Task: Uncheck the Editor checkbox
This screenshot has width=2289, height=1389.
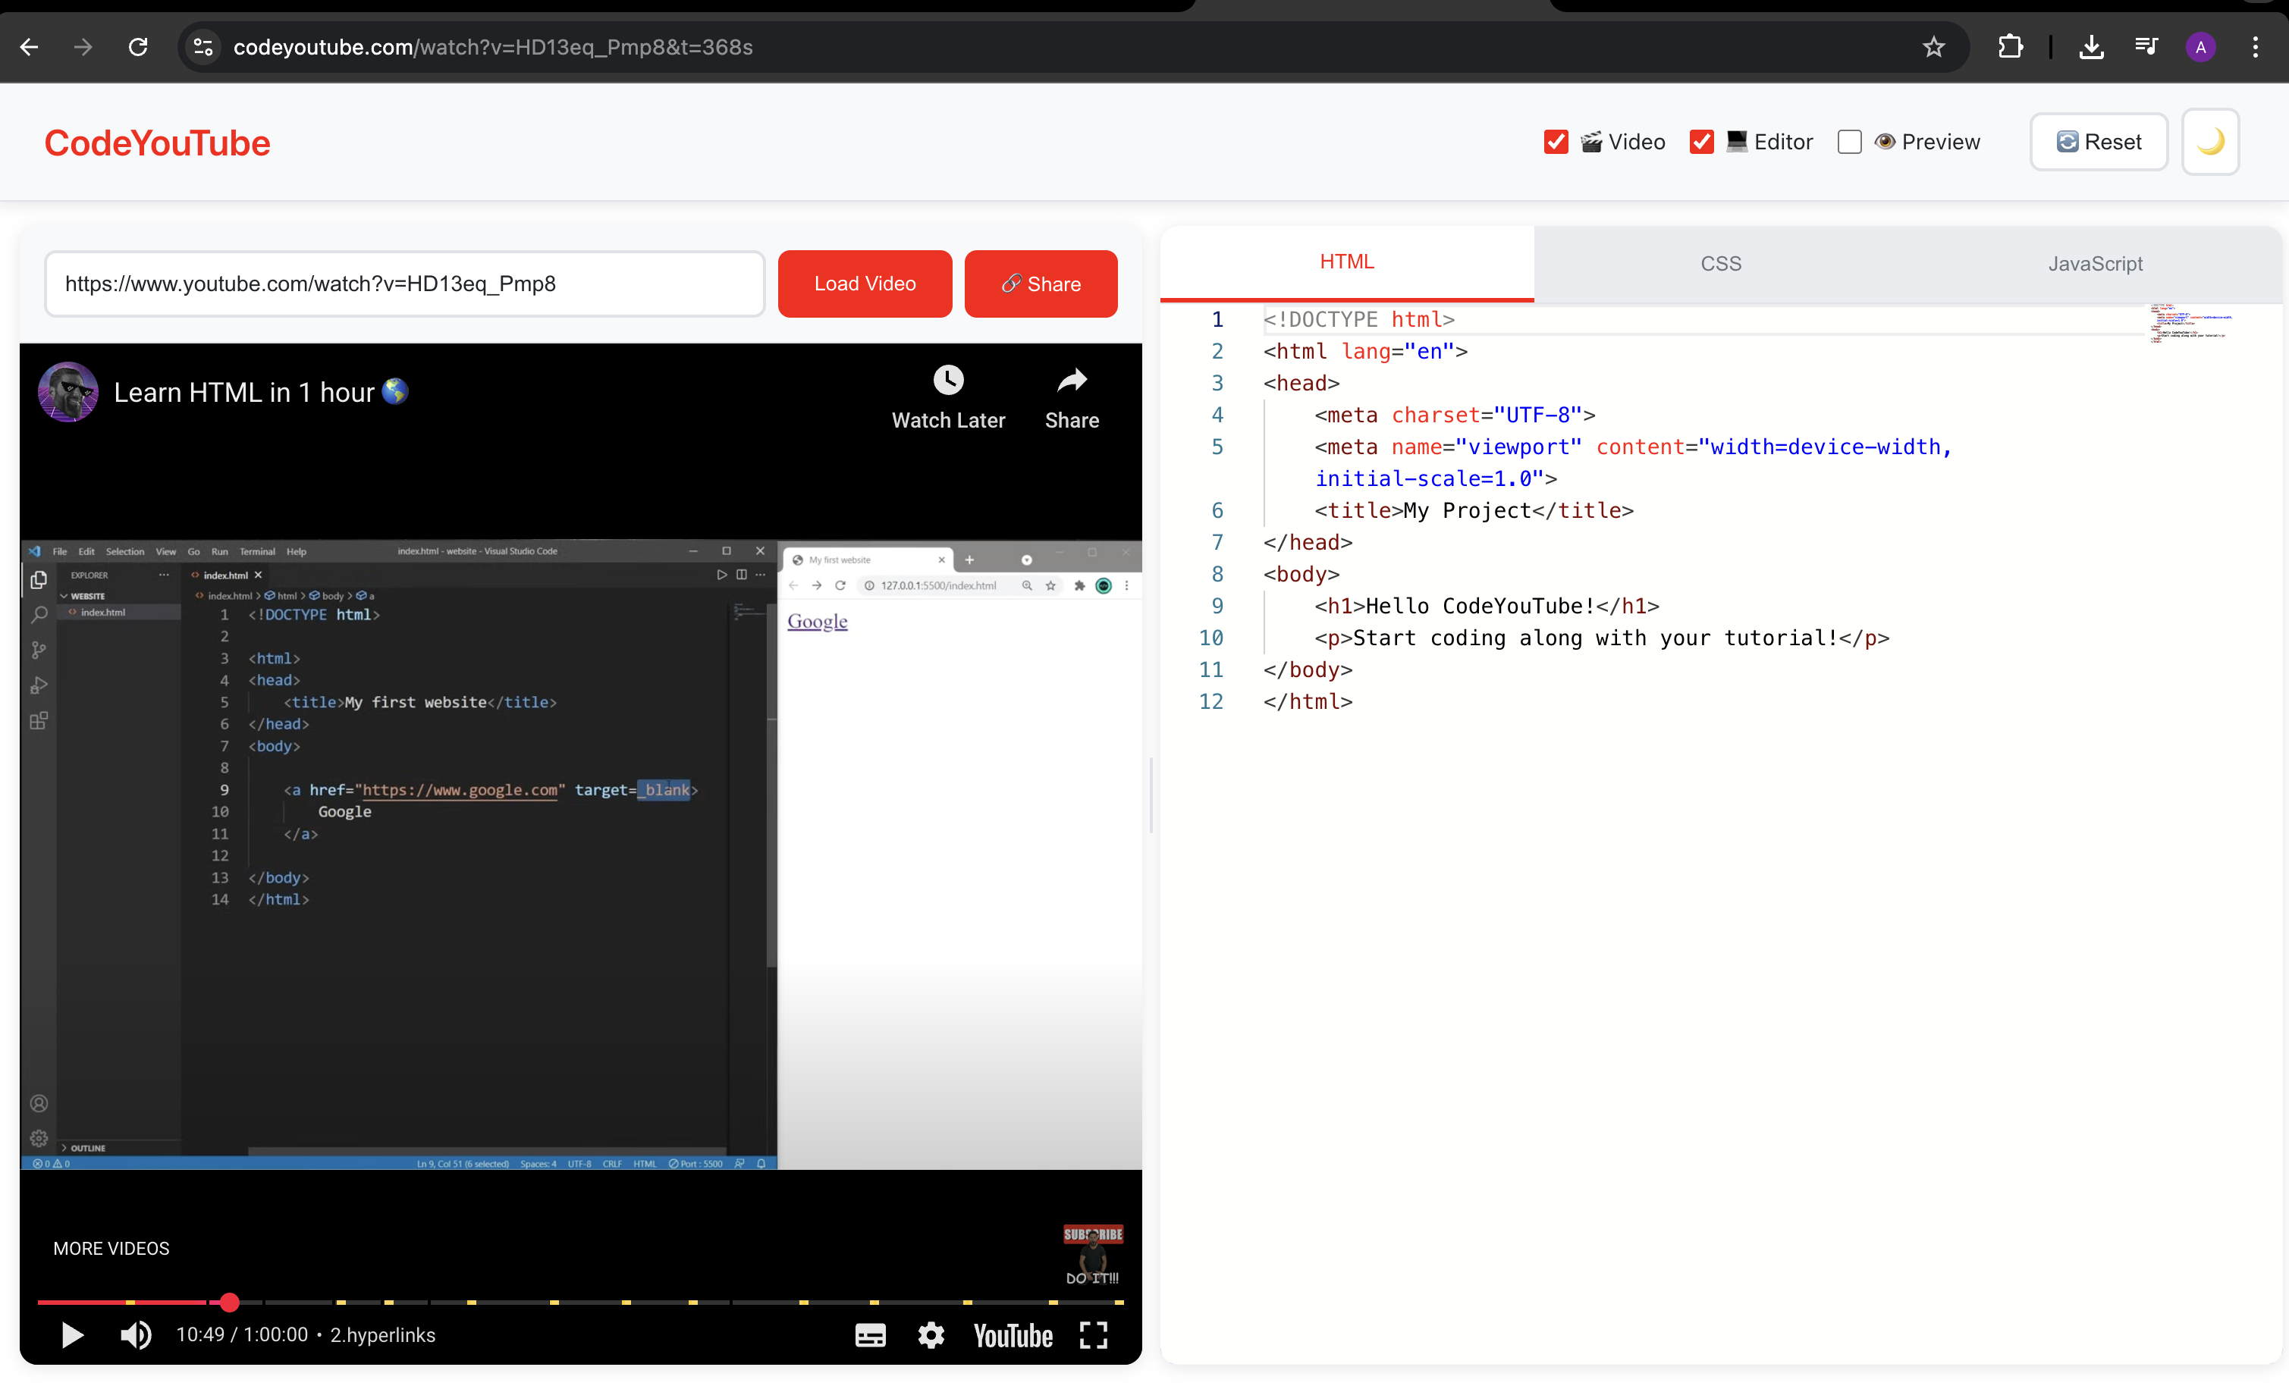Action: [x=1701, y=142]
